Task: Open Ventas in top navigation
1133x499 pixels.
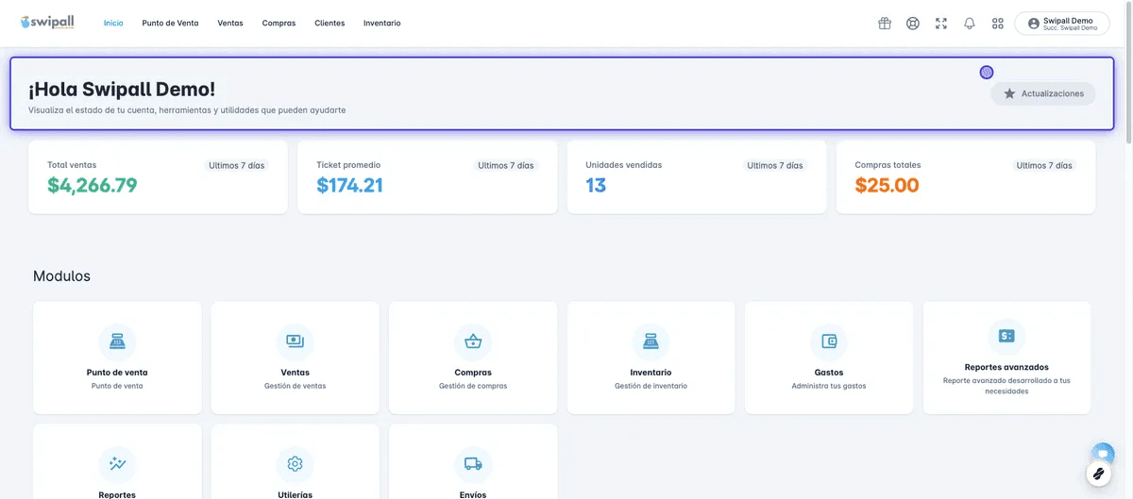Action: click(230, 24)
